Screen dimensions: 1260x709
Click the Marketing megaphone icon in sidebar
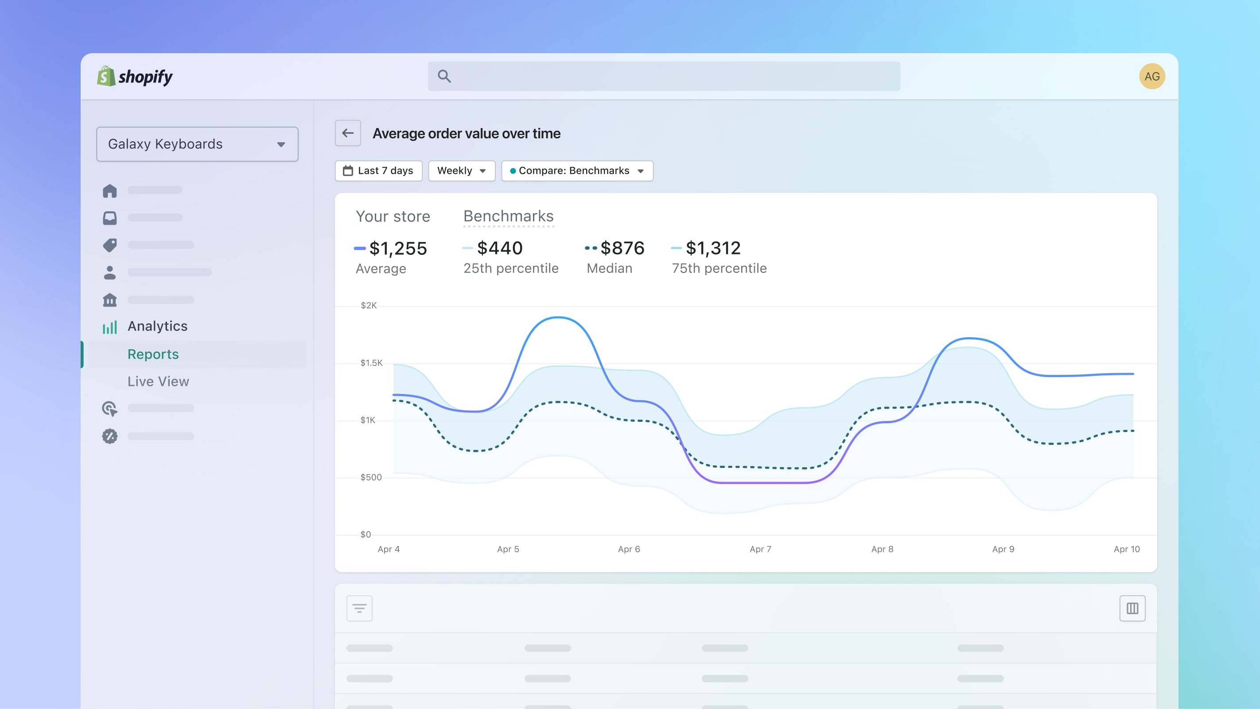tap(110, 409)
